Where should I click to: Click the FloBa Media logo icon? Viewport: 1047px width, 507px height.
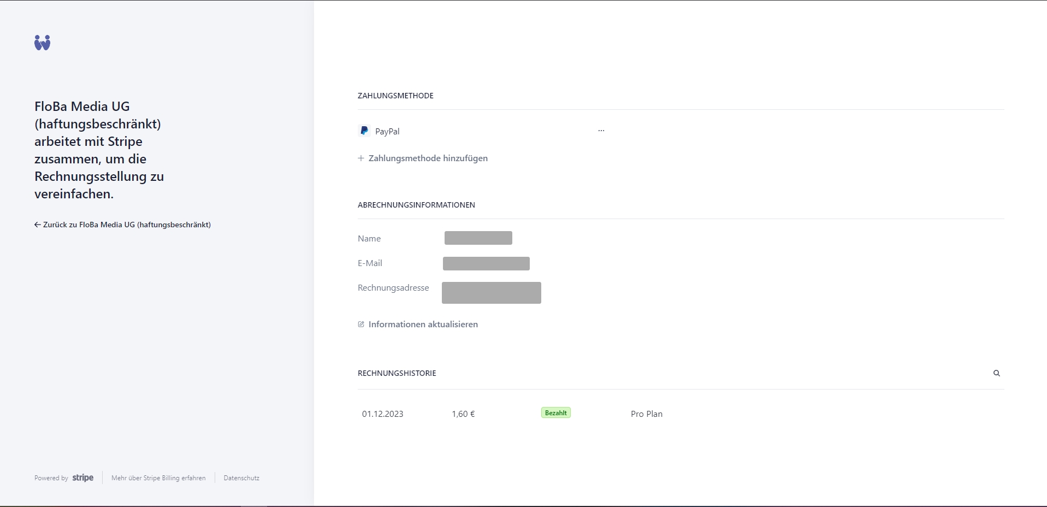tap(42, 43)
